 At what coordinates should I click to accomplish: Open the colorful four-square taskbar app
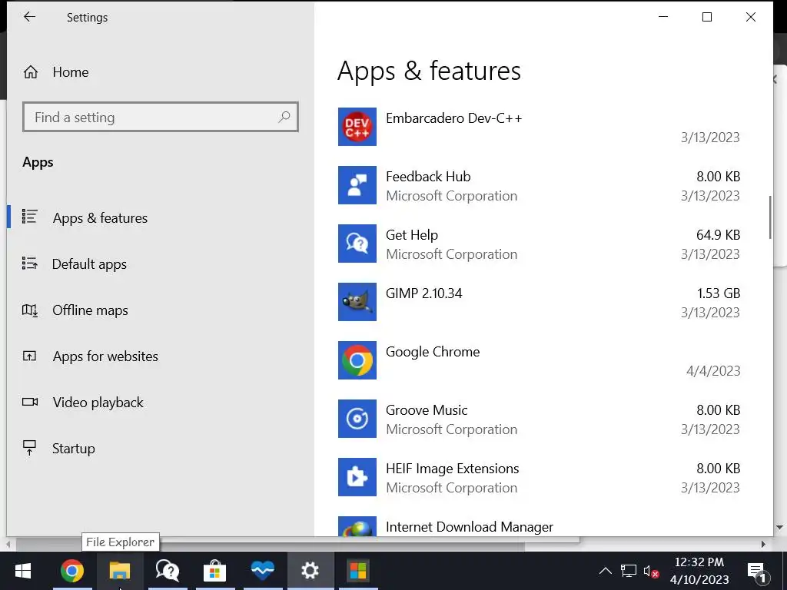click(358, 571)
